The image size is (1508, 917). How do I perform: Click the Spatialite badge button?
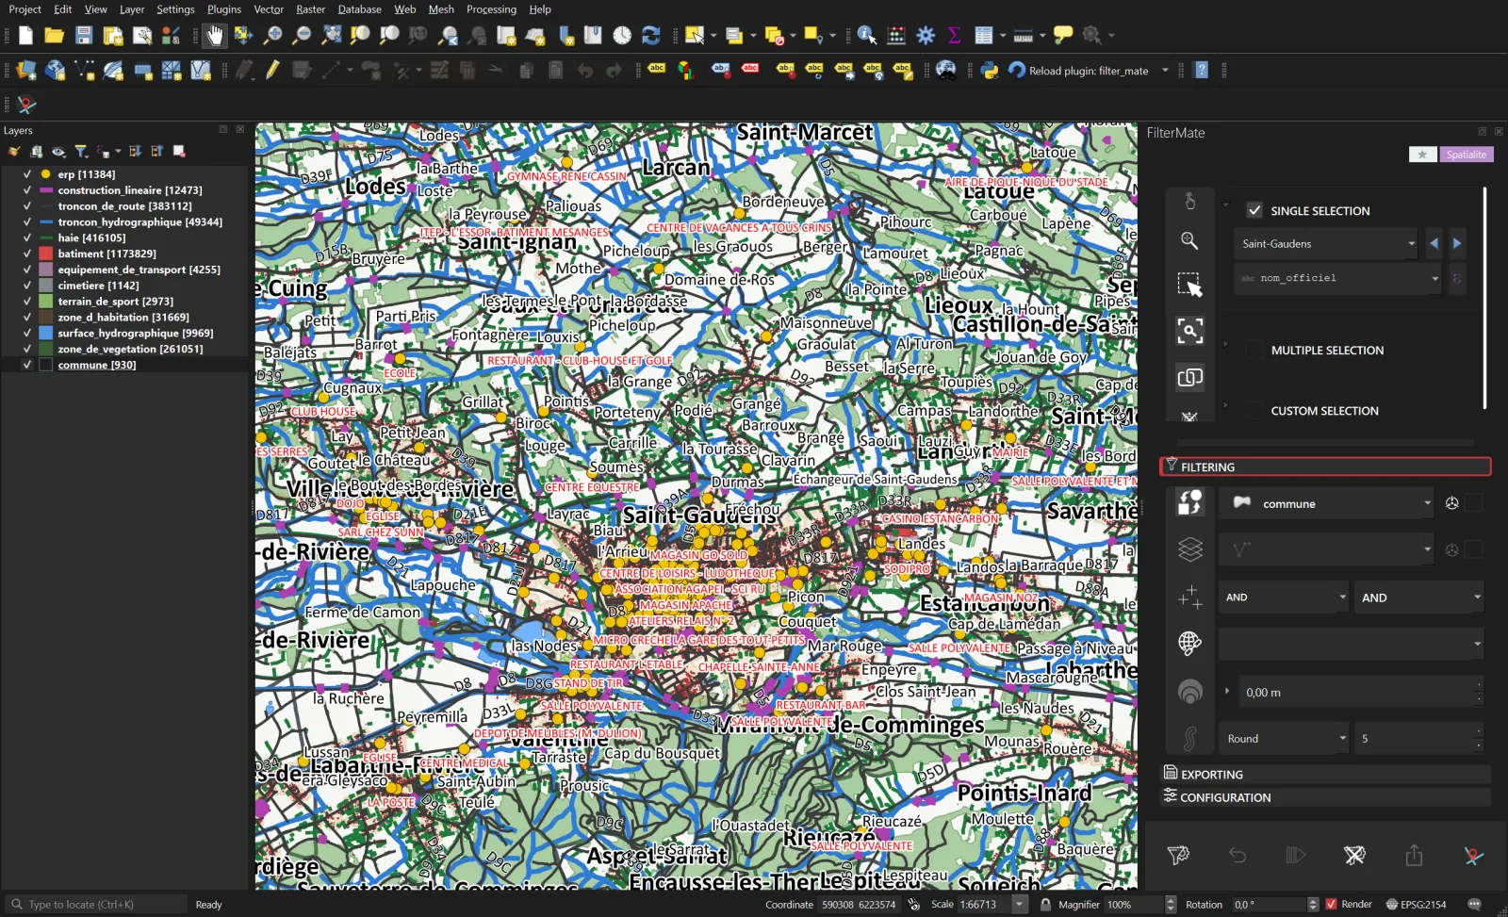(x=1466, y=155)
